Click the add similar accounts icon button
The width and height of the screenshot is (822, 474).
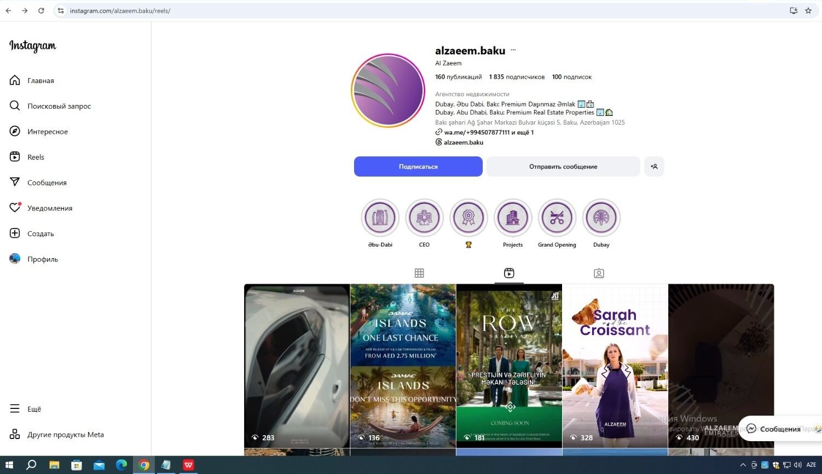pyautogui.click(x=654, y=167)
